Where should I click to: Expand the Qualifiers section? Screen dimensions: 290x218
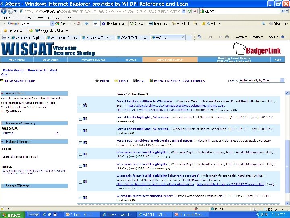pyautogui.click(x=2, y=111)
